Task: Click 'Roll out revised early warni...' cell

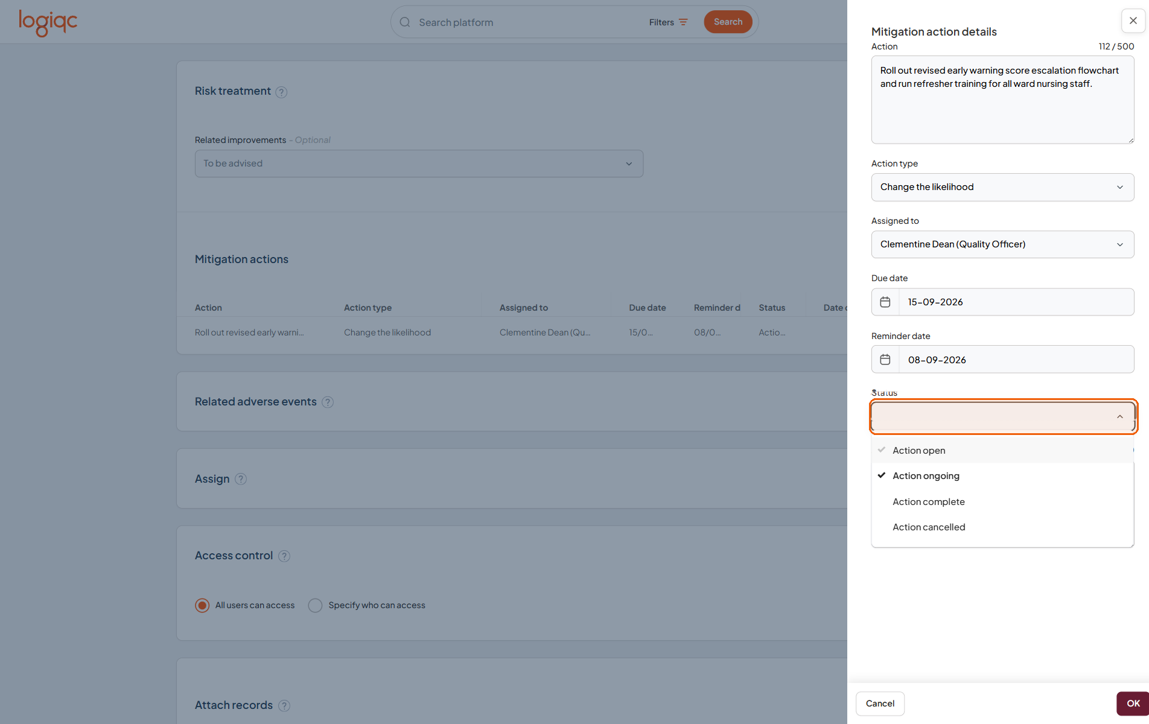Action: pyautogui.click(x=249, y=332)
